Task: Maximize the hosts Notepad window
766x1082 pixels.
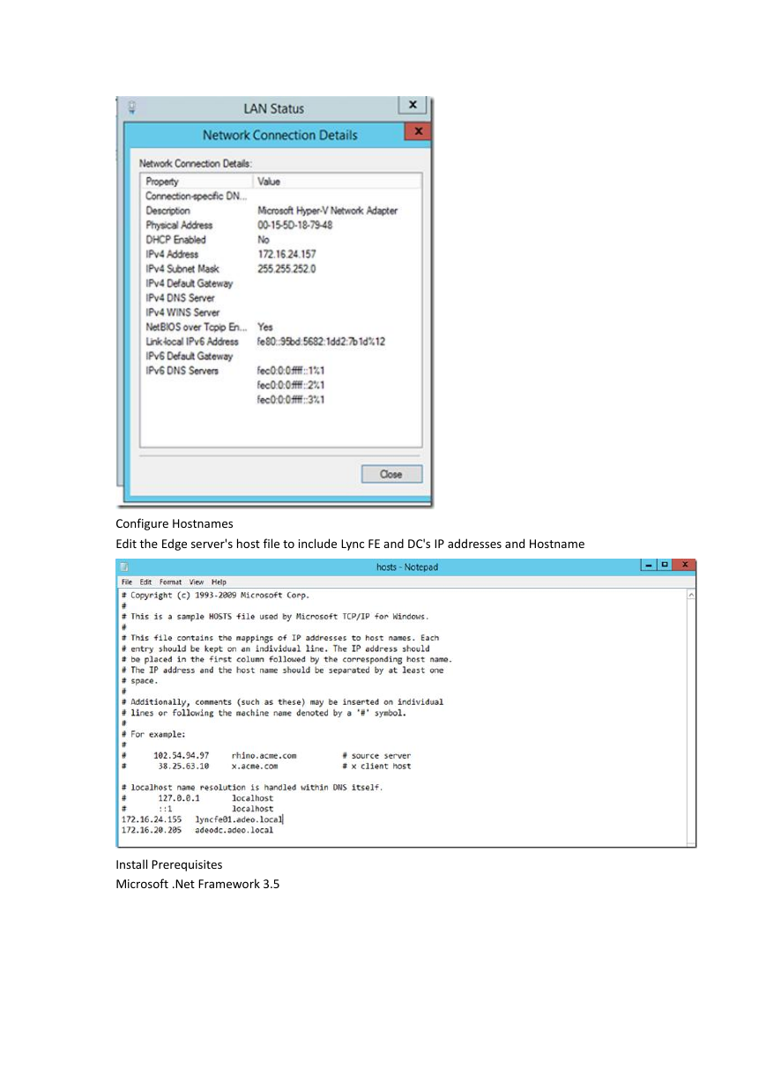Action: point(664,565)
